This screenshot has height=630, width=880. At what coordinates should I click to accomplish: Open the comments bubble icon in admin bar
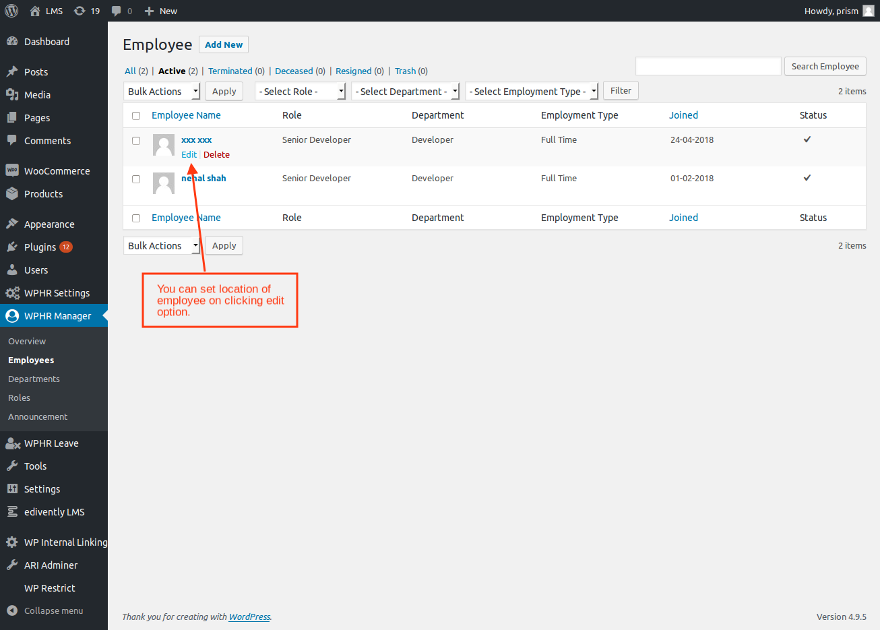click(x=117, y=11)
